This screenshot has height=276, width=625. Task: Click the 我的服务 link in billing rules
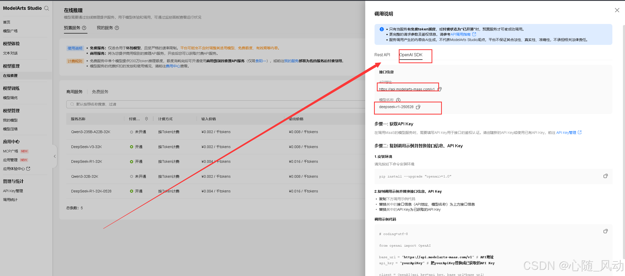click(291, 61)
